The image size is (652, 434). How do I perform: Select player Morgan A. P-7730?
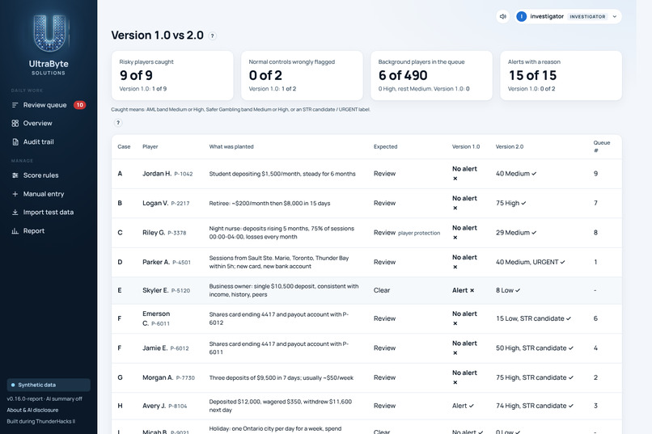pyautogui.click(x=168, y=377)
